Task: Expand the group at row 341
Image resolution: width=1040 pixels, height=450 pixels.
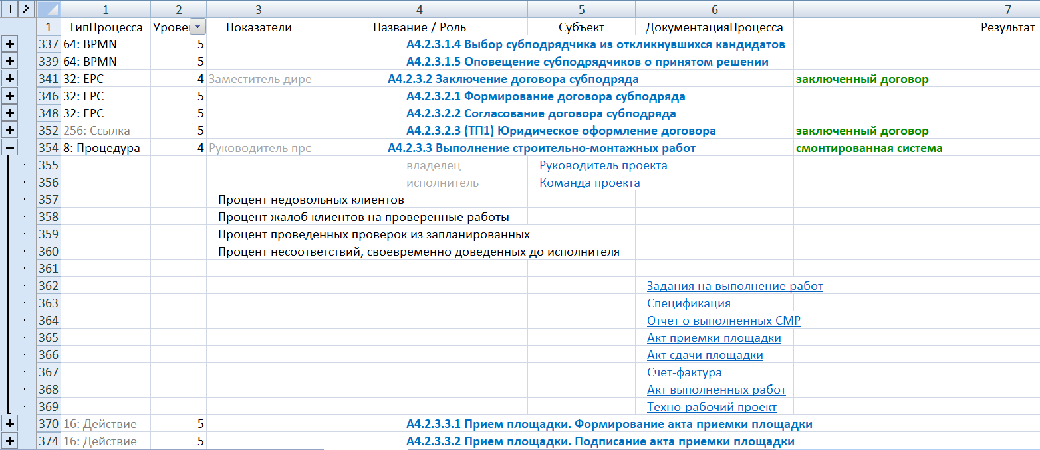Action: 9,79
